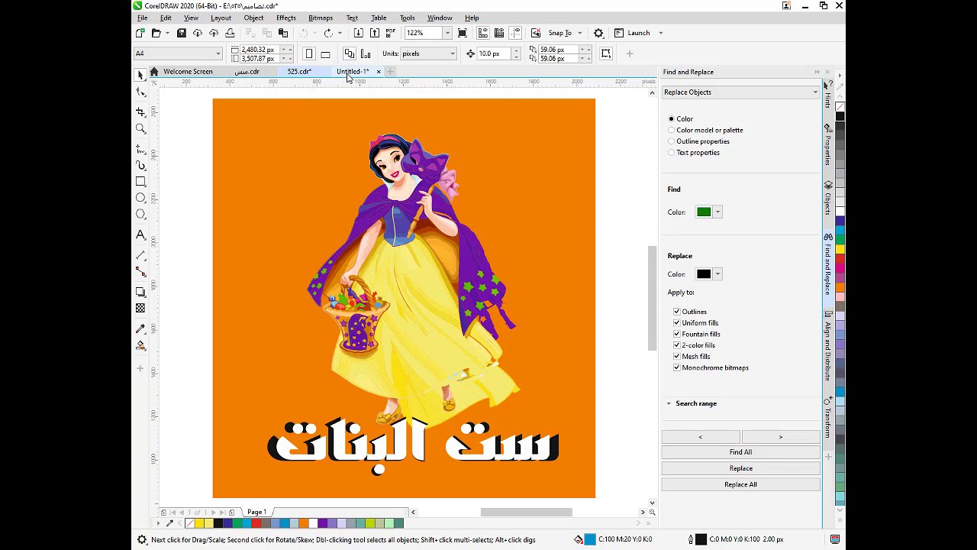Select Text properties radio option
Image resolution: width=977 pixels, height=550 pixels.
(671, 153)
